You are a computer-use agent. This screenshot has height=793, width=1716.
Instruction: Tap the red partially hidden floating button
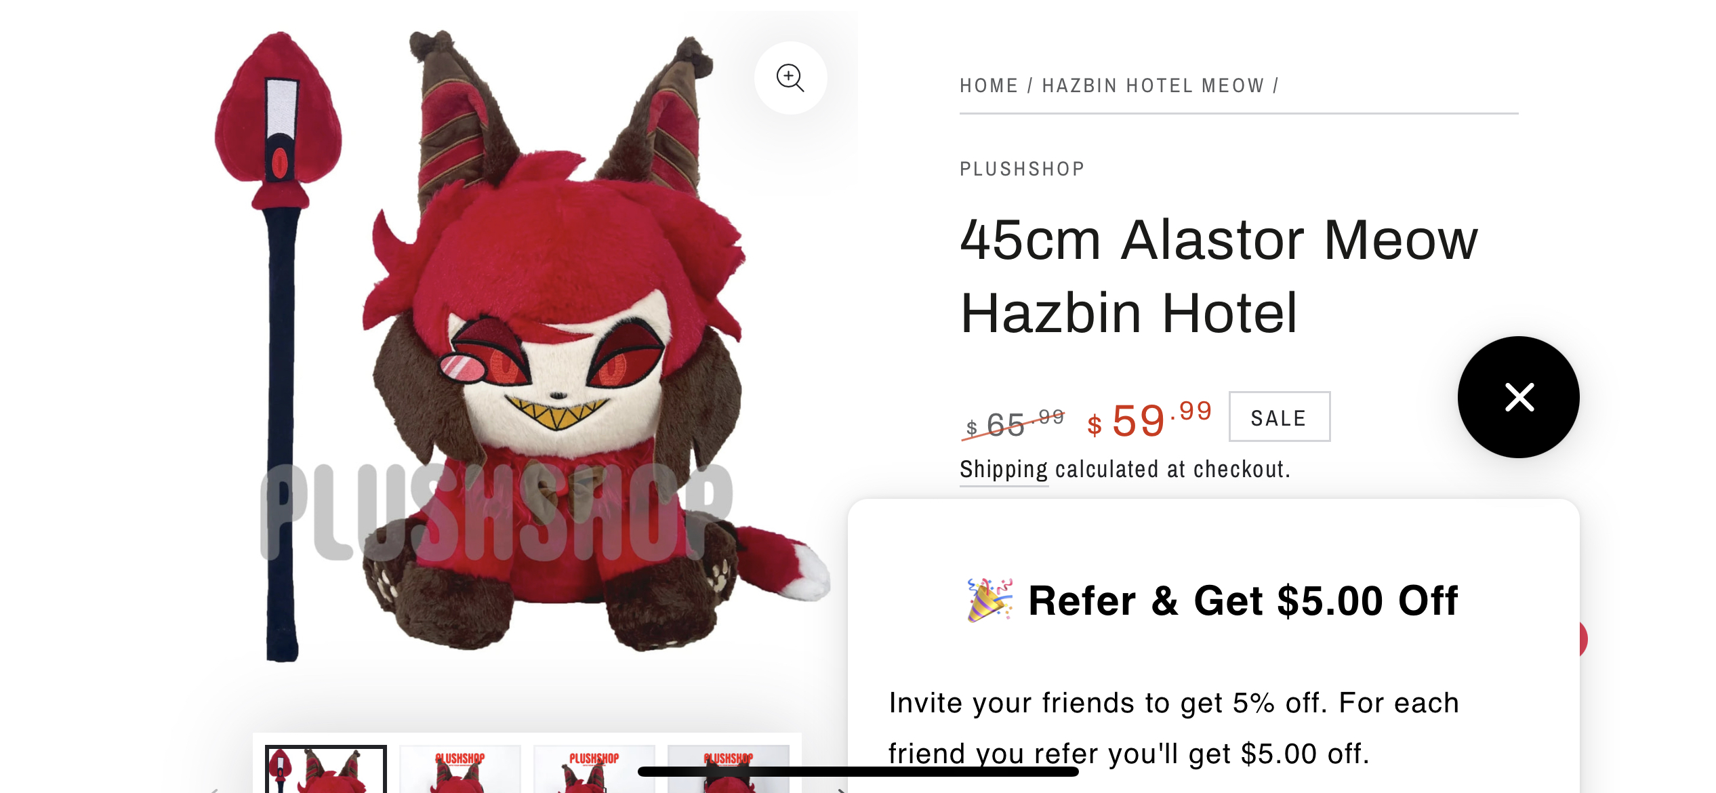click(1584, 639)
